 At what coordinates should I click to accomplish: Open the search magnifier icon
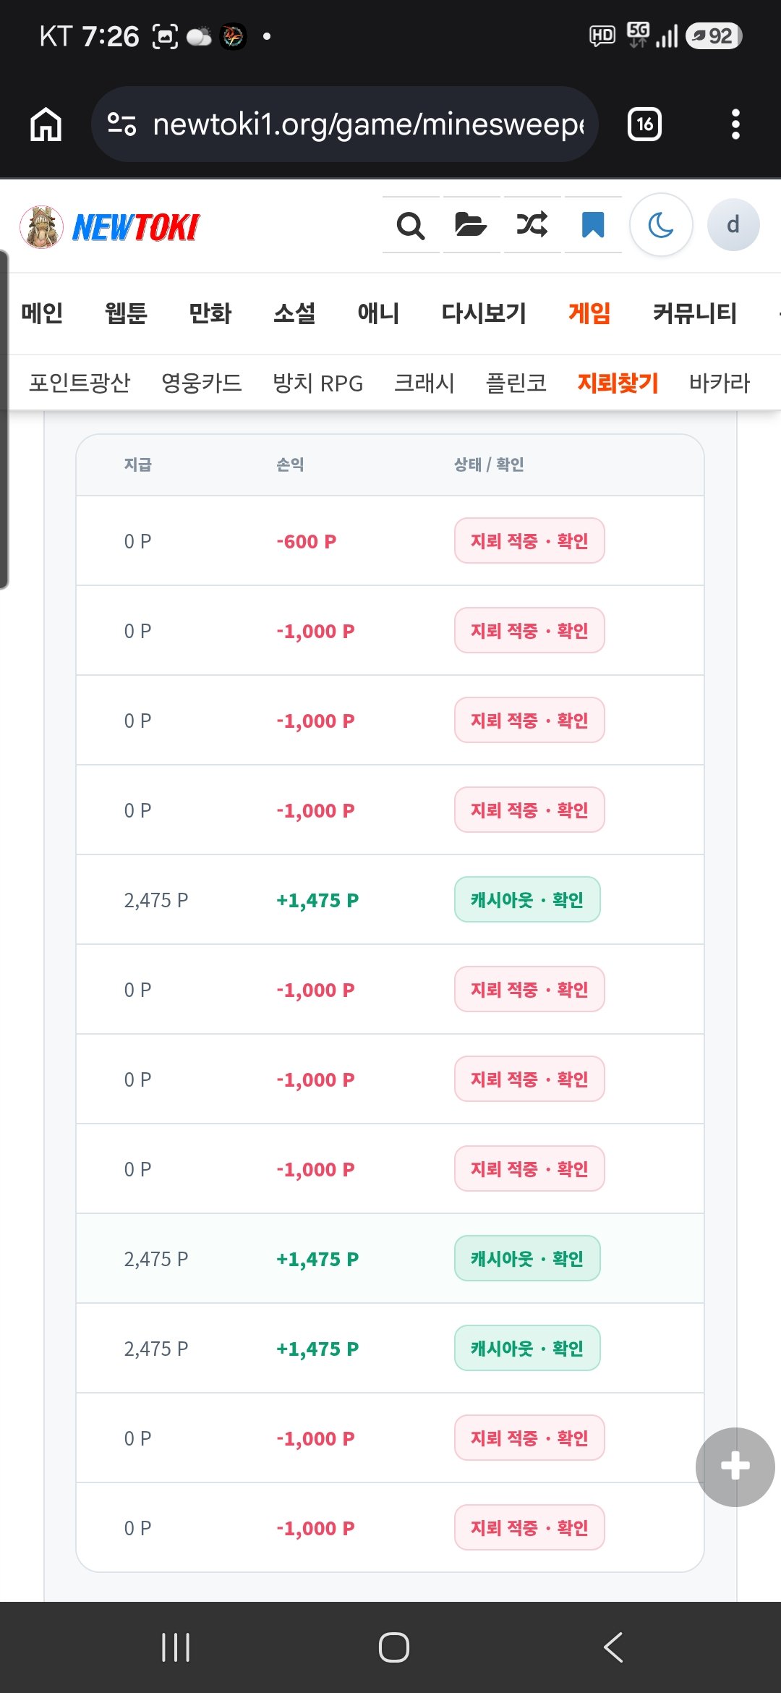[x=411, y=225]
